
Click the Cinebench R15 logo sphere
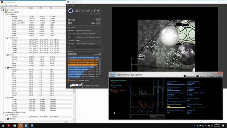pyautogui.click(x=71, y=11)
